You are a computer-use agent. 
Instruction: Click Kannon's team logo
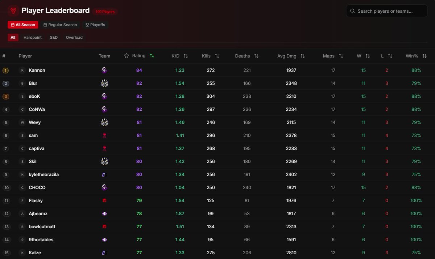point(104,70)
